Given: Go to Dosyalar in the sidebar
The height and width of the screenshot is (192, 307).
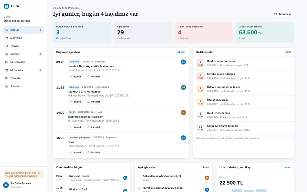Looking at the screenshot, I should 23,38.
